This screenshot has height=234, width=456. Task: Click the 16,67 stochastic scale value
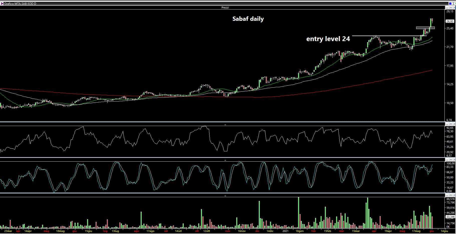point(450,188)
